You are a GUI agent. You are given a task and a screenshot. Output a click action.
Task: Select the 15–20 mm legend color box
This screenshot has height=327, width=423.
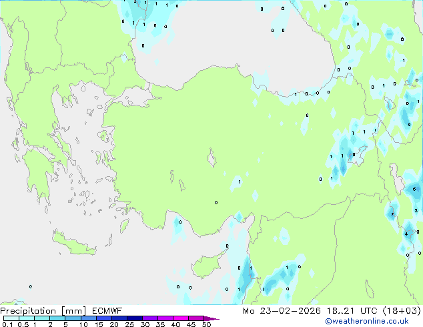(103, 318)
